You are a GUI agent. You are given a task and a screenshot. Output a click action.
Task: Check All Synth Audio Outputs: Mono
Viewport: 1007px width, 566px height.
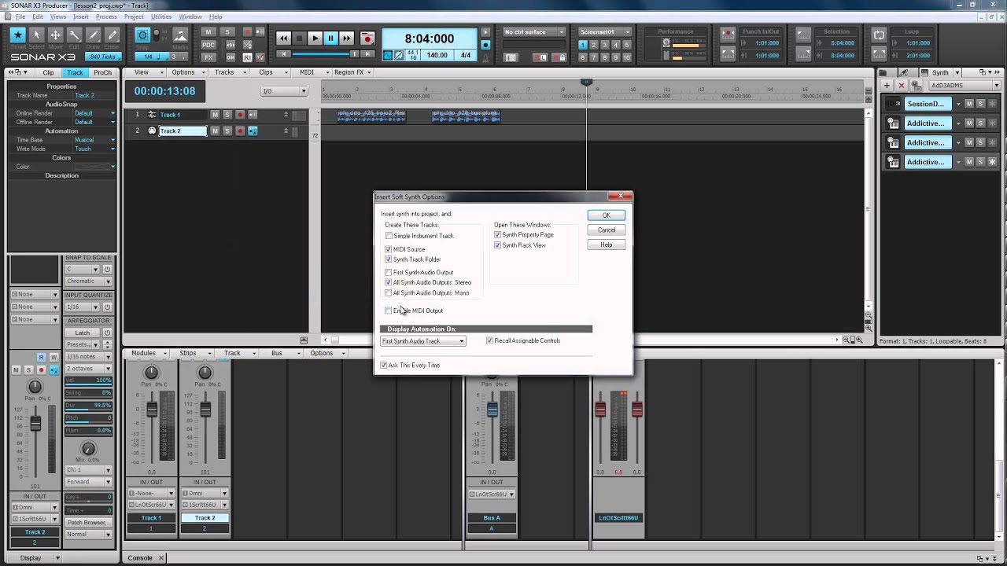click(389, 293)
